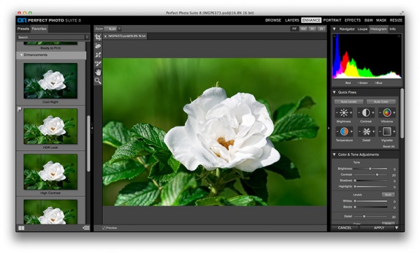
Task: Switch presets to grid view icon
Action: (x=21, y=228)
